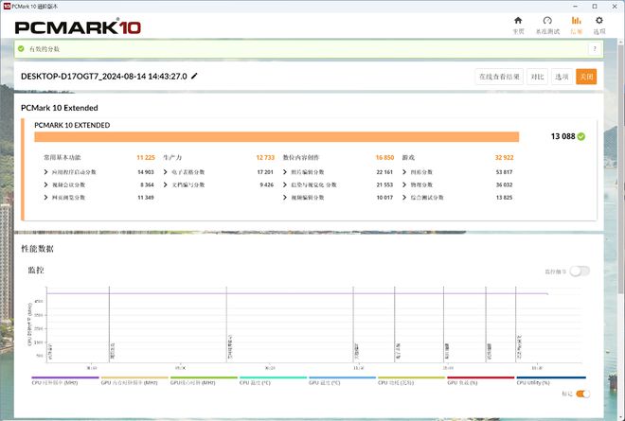
Task: Click the orange score 32 922
Action: point(504,158)
